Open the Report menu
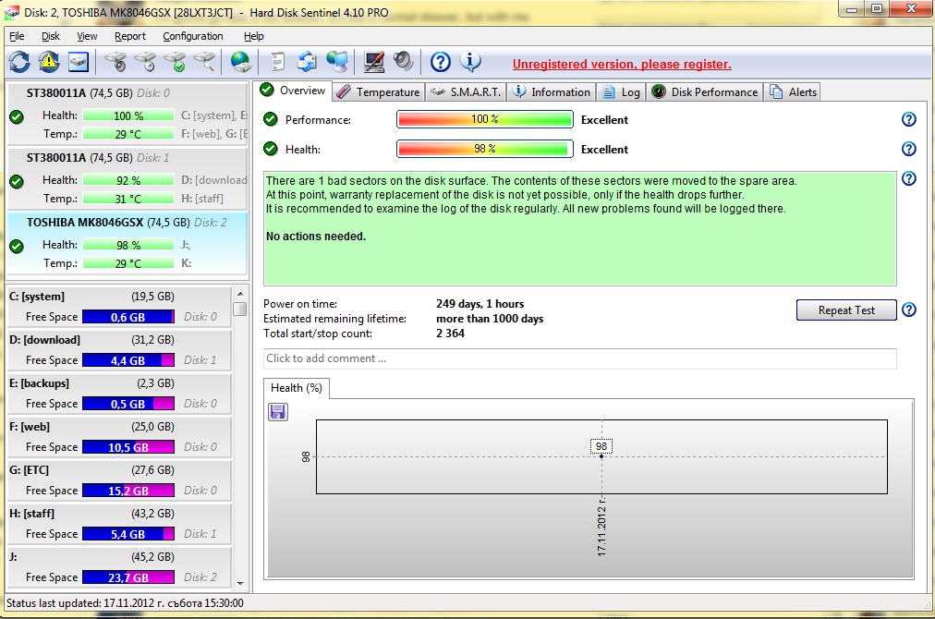 click(x=130, y=36)
